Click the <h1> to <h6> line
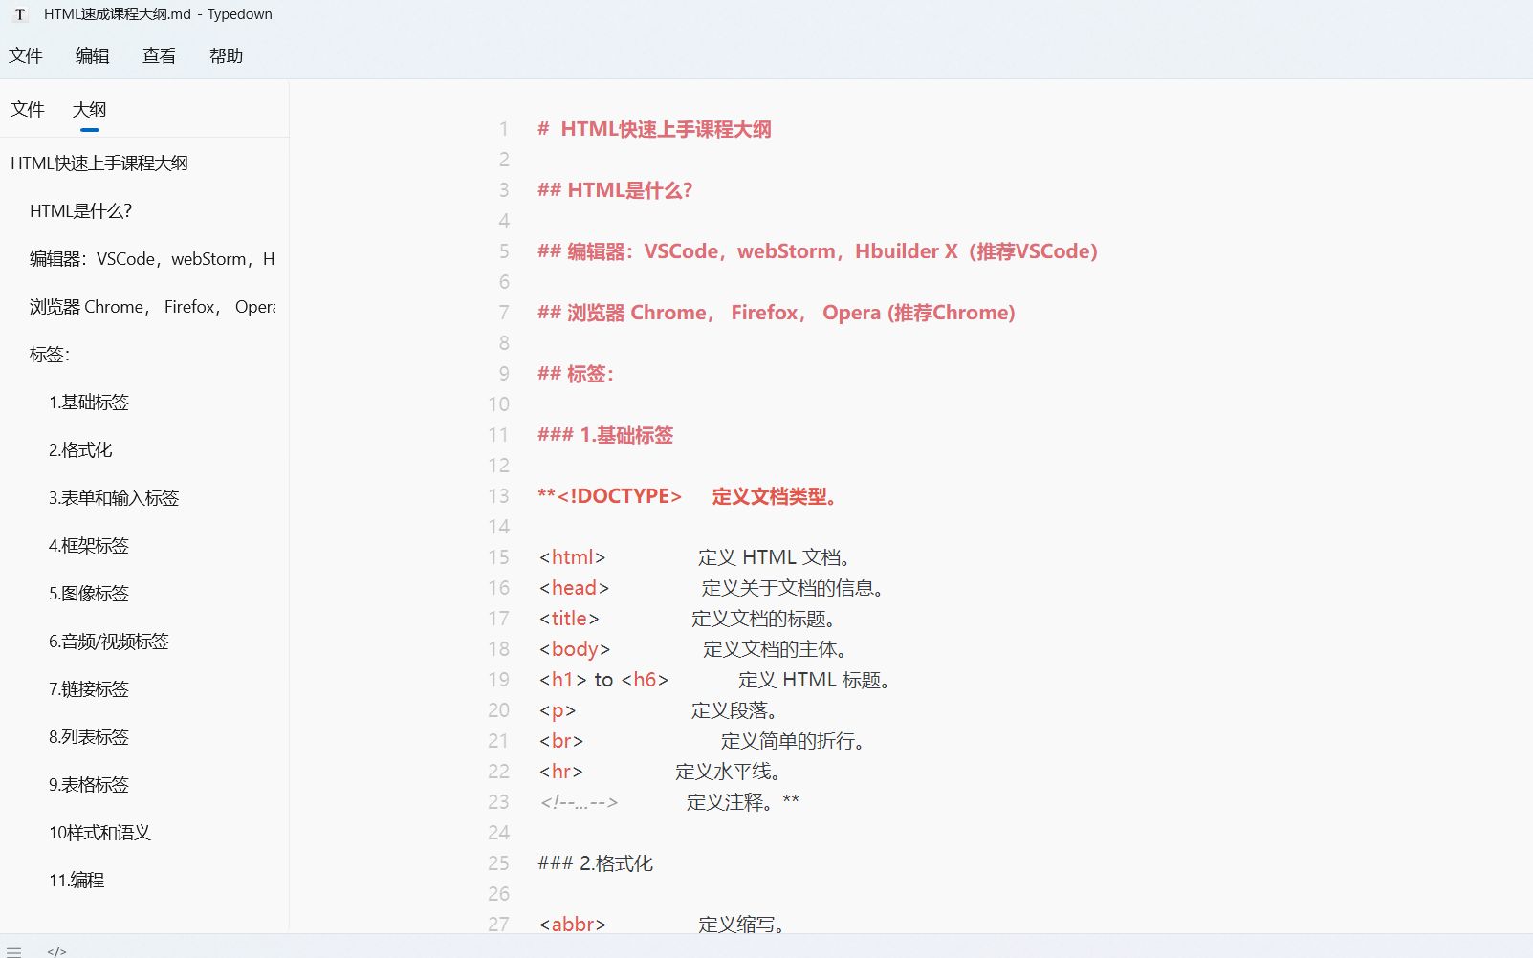The height and width of the screenshot is (958, 1533). click(x=714, y=680)
